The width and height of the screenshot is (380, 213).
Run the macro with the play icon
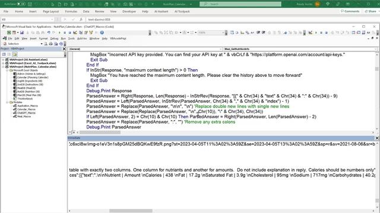[x=59, y=33]
